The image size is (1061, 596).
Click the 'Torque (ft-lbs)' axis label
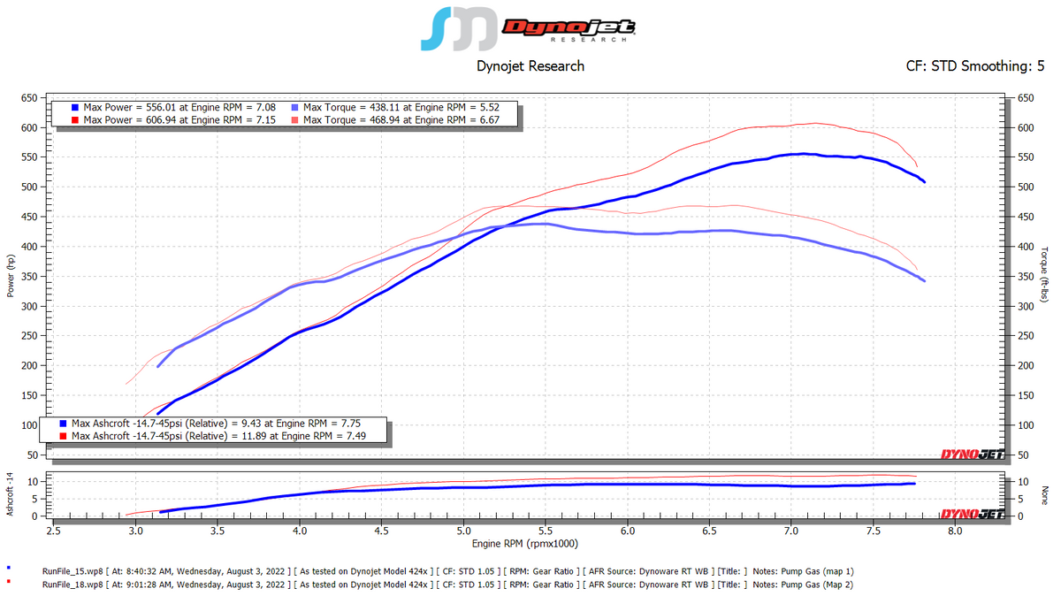tap(1044, 273)
